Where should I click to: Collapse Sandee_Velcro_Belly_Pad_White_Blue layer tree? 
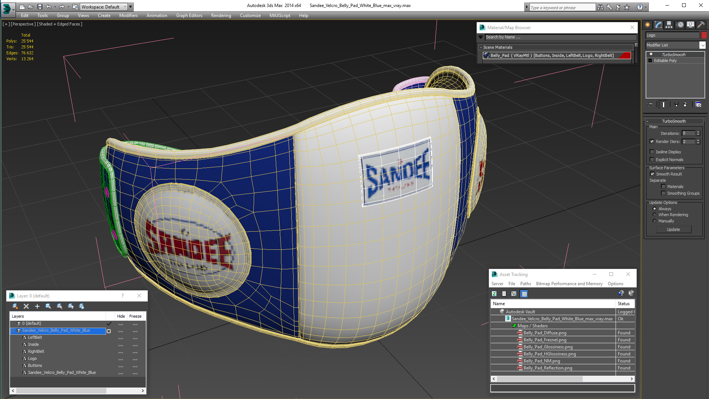[x=13, y=330]
